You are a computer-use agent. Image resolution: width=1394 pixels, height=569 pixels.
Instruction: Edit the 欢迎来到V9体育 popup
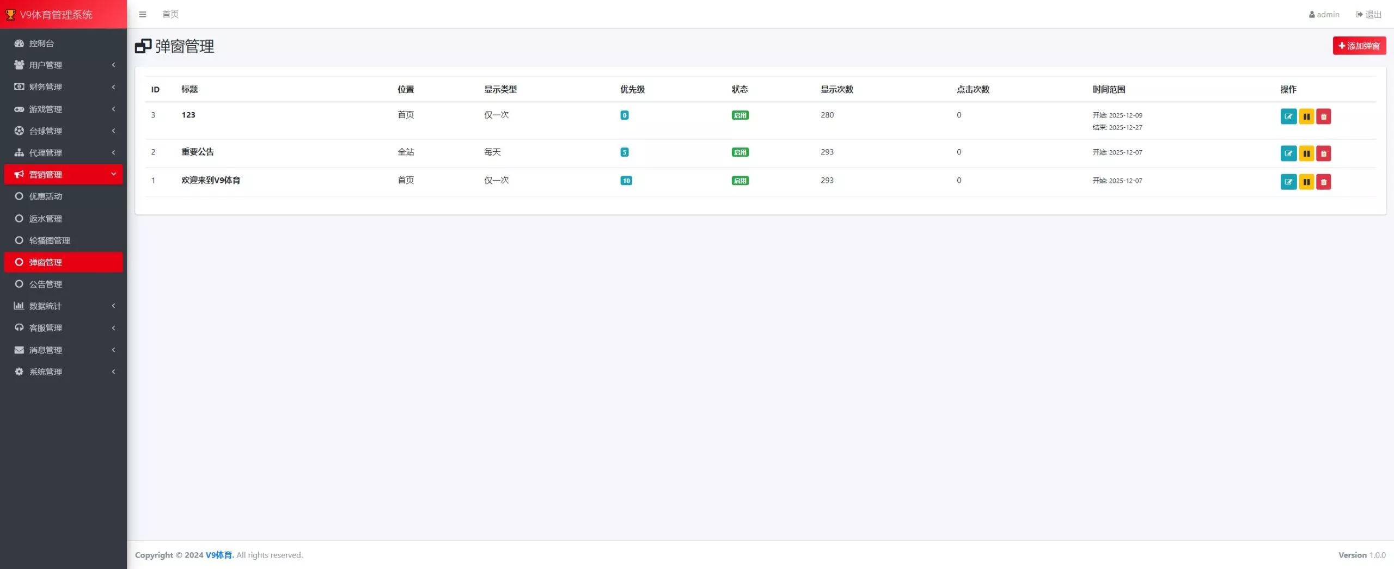(1288, 182)
